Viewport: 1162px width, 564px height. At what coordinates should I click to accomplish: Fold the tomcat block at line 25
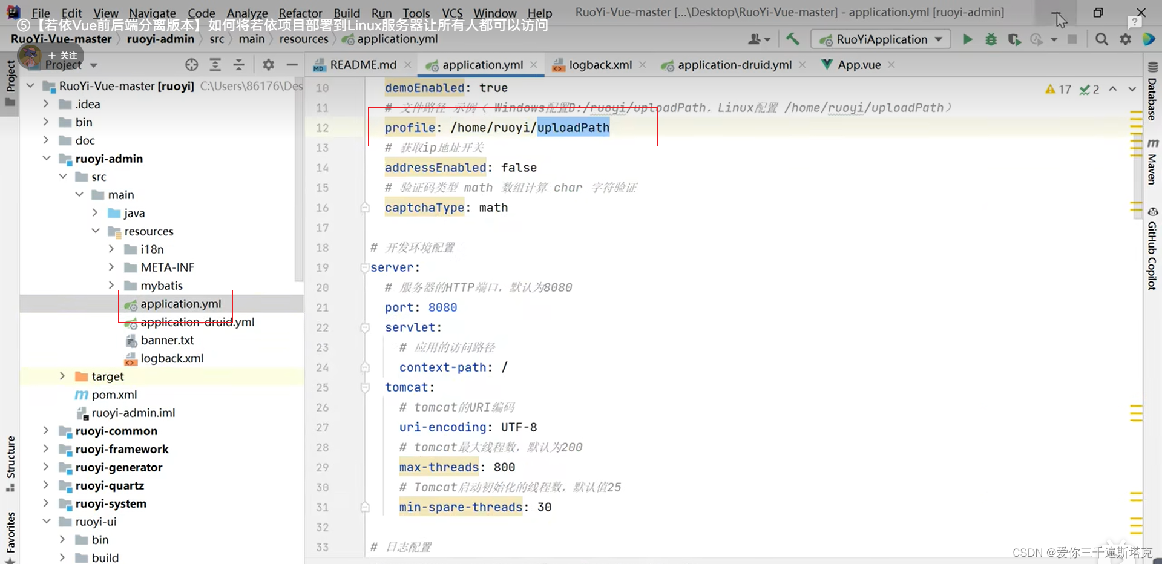(365, 387)
